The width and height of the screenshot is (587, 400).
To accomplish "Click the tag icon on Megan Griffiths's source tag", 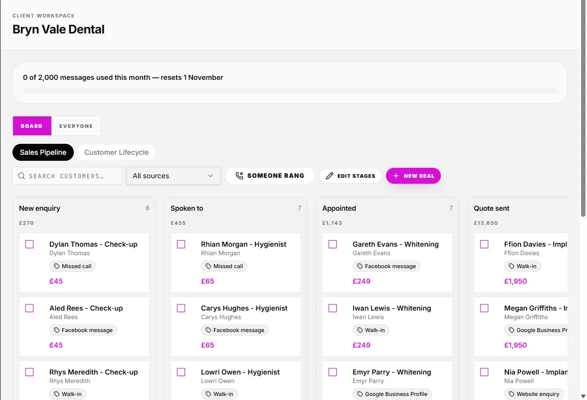I will (x=511, y=330).
